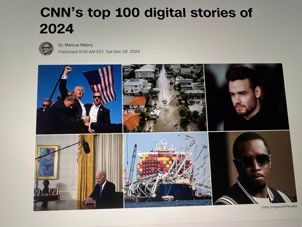
Task: Open the man at desk with gold curtains photo
Action: 78,172
